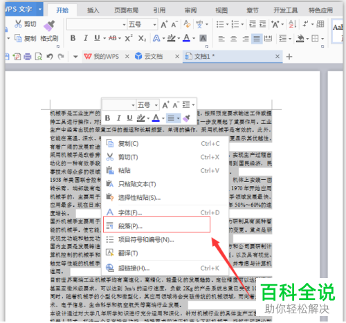This screenshot has height=323, width=346.
Task: Undo last action in quick access bar
Action: coord(50,57)
